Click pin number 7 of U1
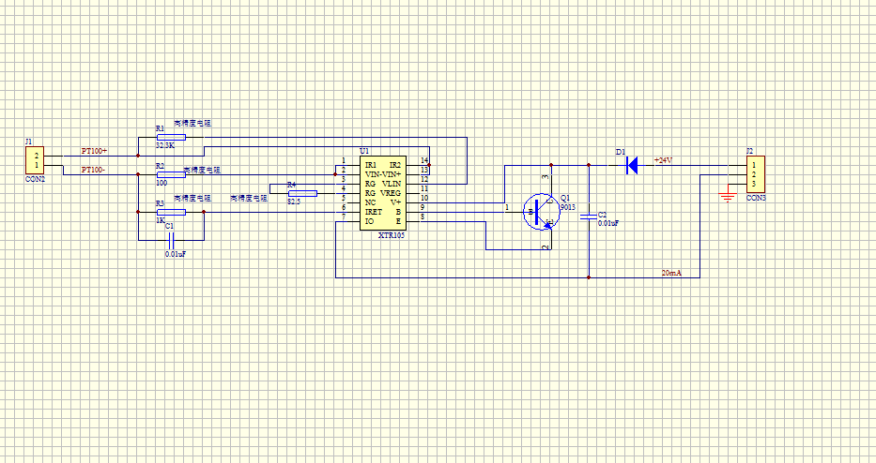The width and height of the screenshot is (876, 463). pyautogui.click(x=344, y=217)
